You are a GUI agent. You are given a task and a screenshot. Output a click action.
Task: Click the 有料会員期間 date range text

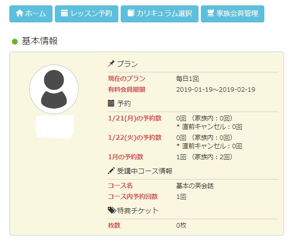(x=216, y=90)
